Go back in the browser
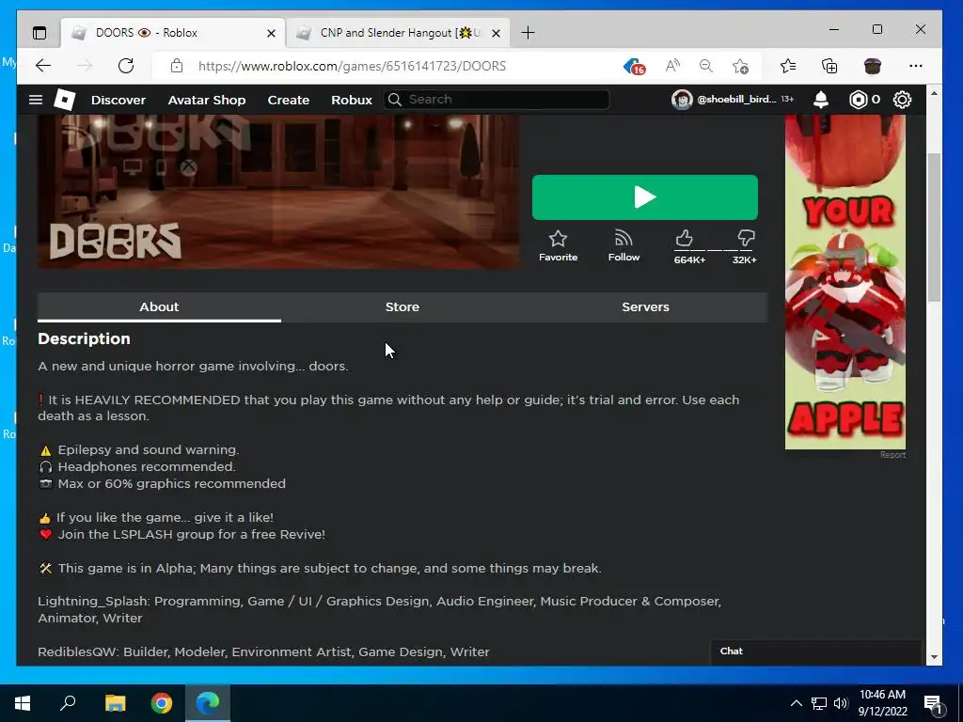 pos(43,66)
